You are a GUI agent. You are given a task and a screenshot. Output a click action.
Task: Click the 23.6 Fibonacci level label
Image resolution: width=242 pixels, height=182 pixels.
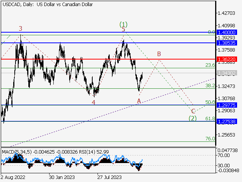pyautogui.click(x=210, y=65)
